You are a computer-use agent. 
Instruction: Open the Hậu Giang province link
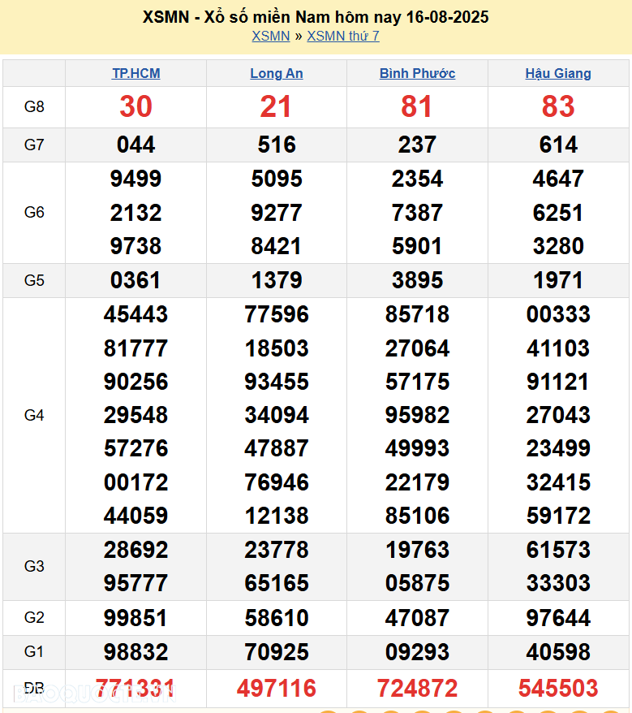(x=558, y=73)
